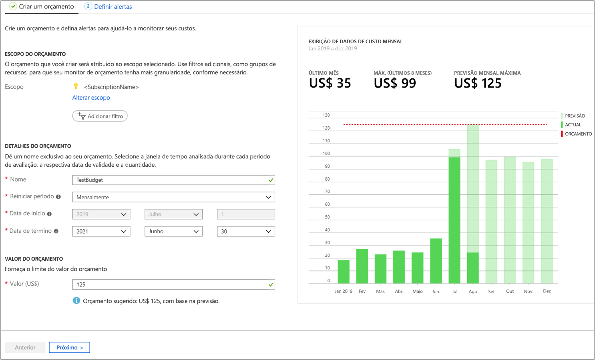595x360 pixels.
Task: Click the Maio bar in chart
Action: pyautogui.click(x=418, y=268)
